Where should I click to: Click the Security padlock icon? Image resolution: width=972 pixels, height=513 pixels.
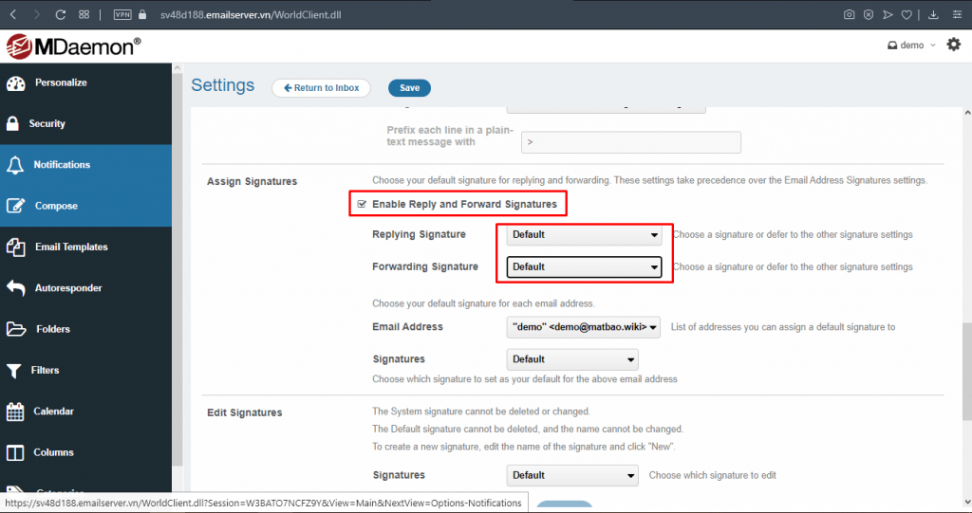(13, 123)
